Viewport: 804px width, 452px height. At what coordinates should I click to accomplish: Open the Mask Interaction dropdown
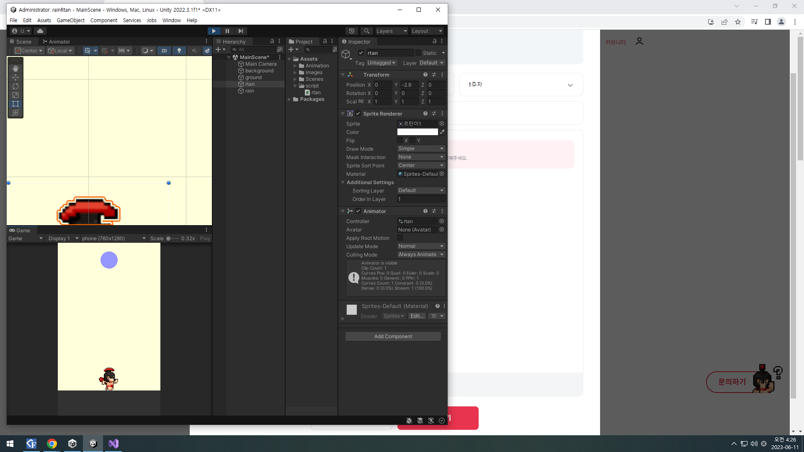click(421, 157)
